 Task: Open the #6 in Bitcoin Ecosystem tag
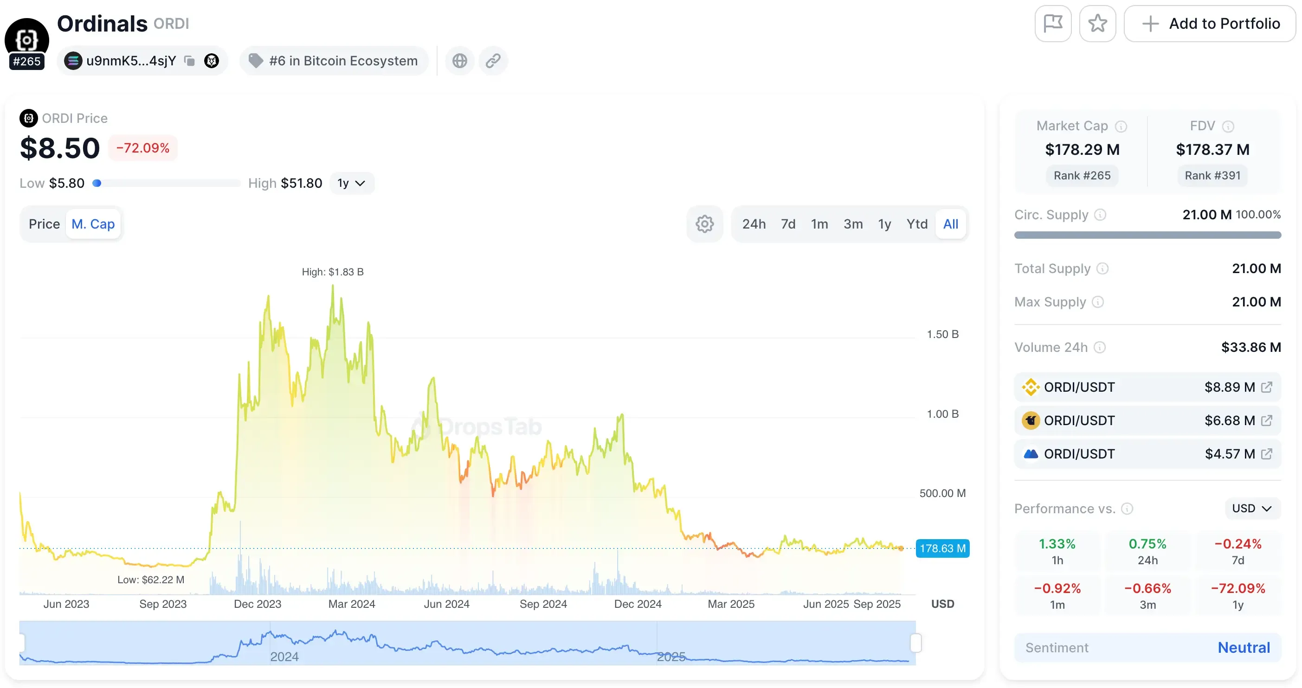click(334, 61)
